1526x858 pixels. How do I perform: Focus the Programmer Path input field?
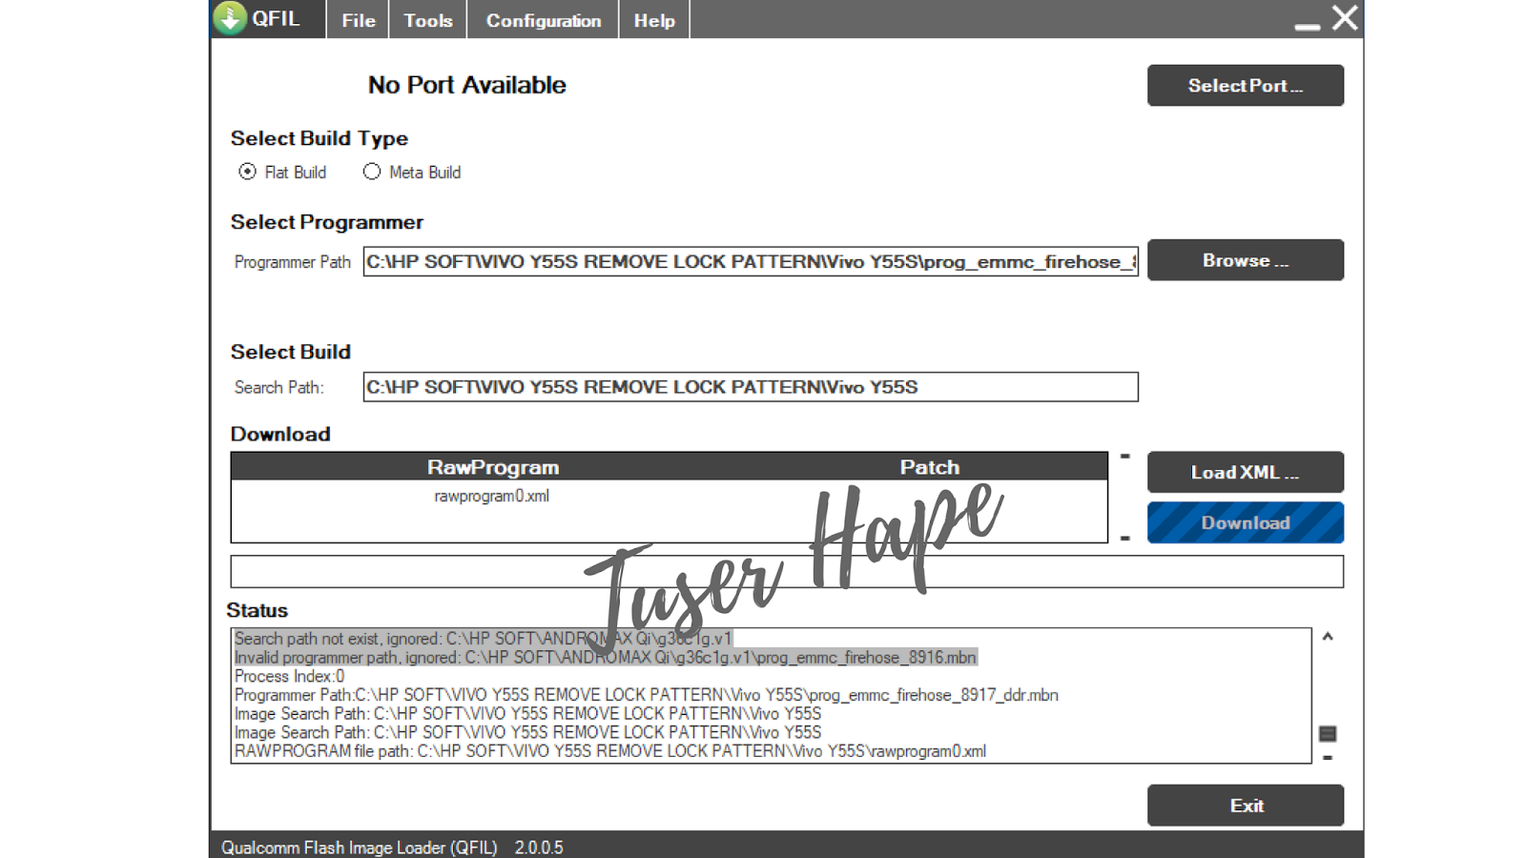click(751, 262)
